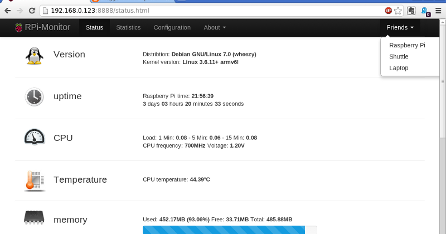Image resolution: width=446 pixels, height=234 pixels.
Task: Select Laptop from Friends menu
Action: 399,68
